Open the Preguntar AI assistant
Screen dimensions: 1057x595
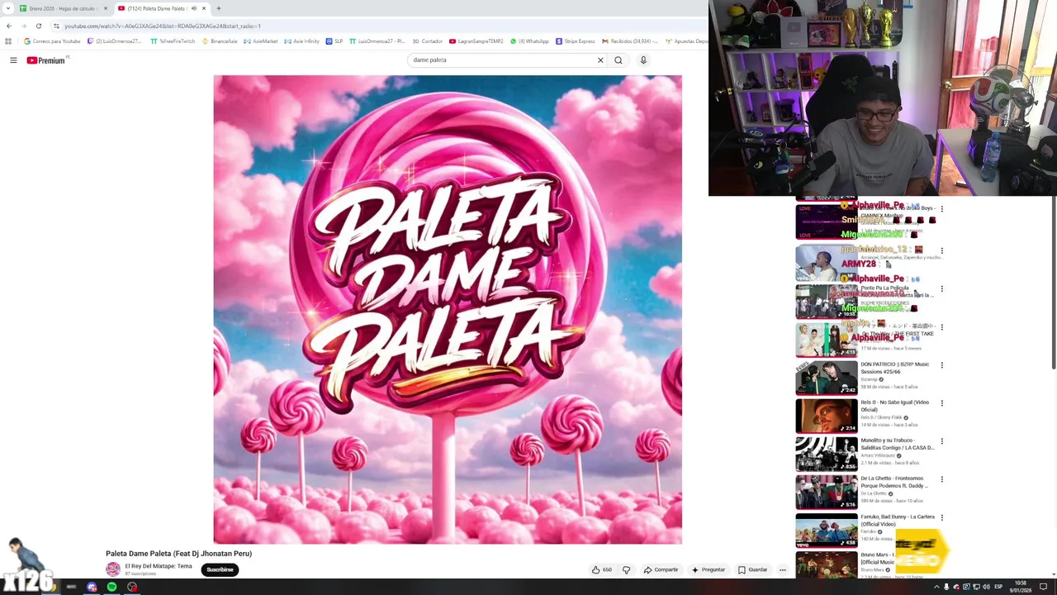708,569
